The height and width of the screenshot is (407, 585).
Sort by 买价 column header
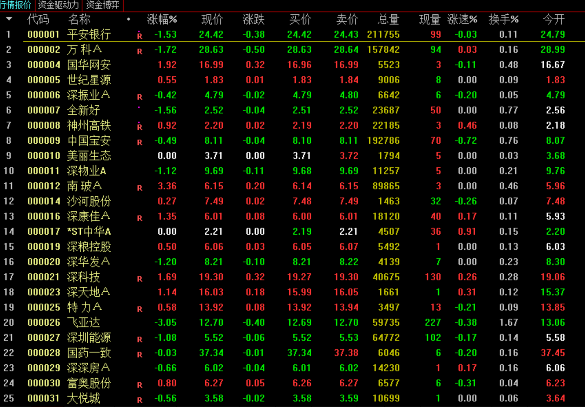[x=300, y=19]
